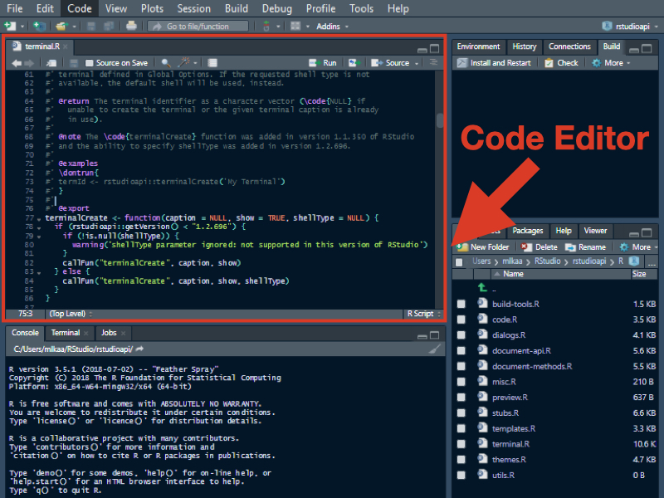Click the rstudioapi breadcrumb folder
The width and height of the screenshot is (664, 498).
coord(589,261)
